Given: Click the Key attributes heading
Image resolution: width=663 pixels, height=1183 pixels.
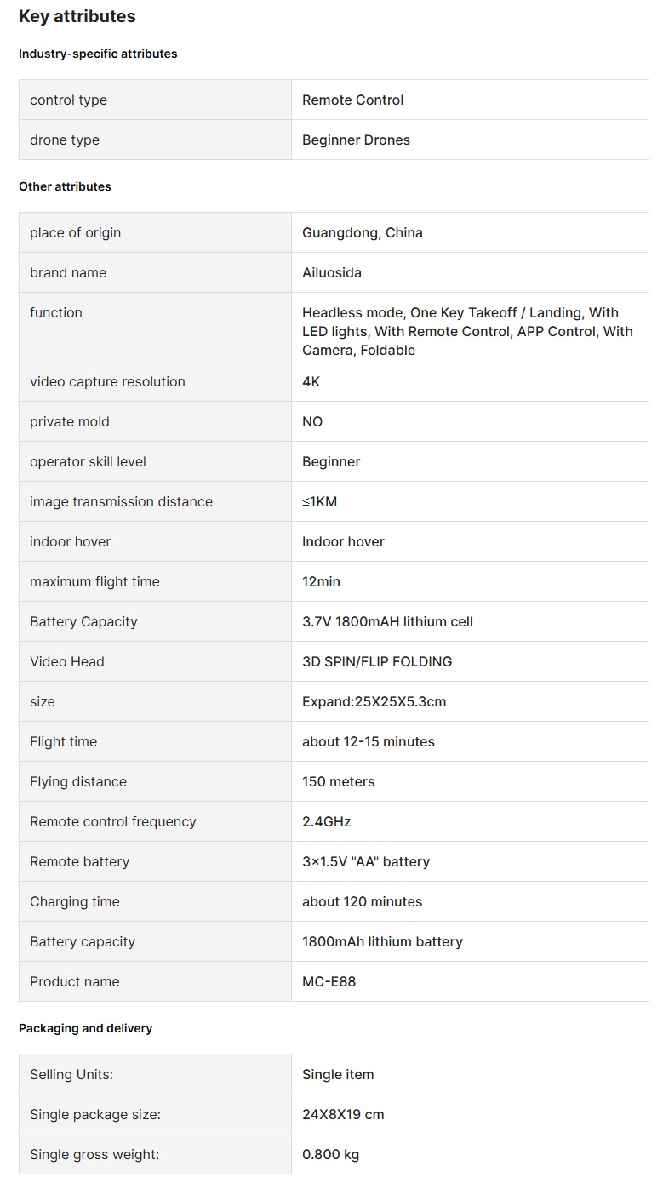Looking at the screenshot, I should click(x=77, y=16).
